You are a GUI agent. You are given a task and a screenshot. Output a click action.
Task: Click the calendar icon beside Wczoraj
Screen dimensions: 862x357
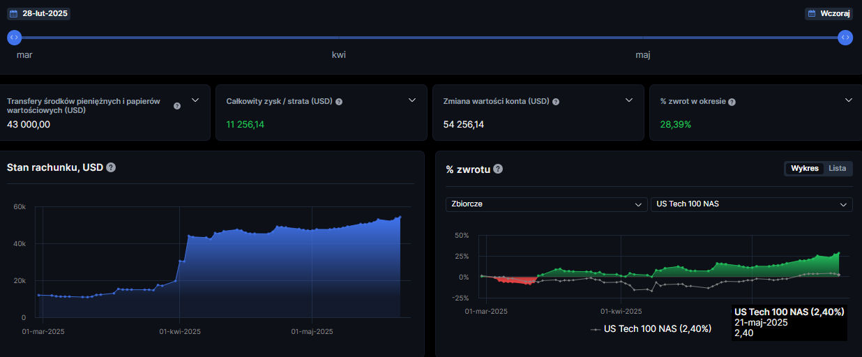click(x=811, y=13)
